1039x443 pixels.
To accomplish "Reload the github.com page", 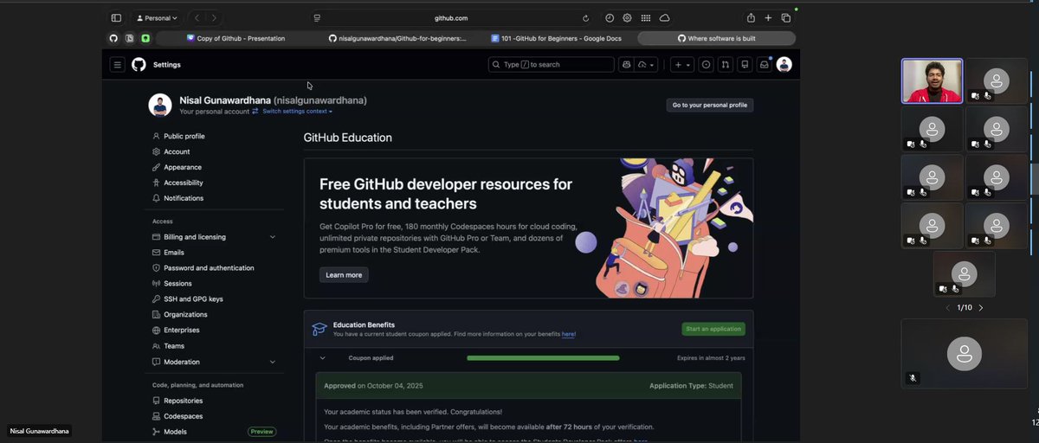I will point(585,18).
